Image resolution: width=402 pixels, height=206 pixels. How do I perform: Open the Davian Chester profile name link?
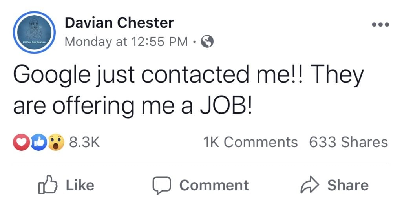(119, 23)
